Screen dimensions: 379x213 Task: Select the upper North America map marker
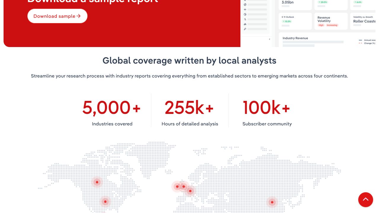click(97, 182)
